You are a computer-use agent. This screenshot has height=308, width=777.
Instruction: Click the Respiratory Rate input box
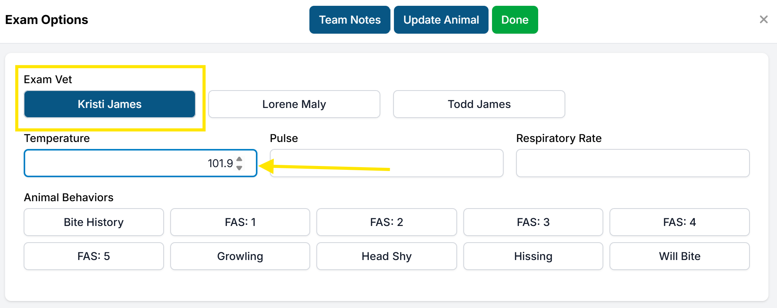pyautogui.click(x=632, y=163)
